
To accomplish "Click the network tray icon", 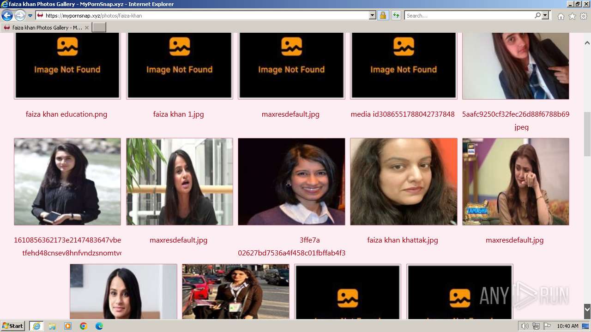I will [536, 326].
